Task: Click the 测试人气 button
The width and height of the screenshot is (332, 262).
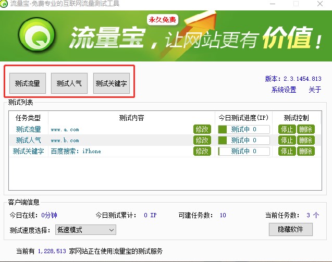Action: point(69,83)
